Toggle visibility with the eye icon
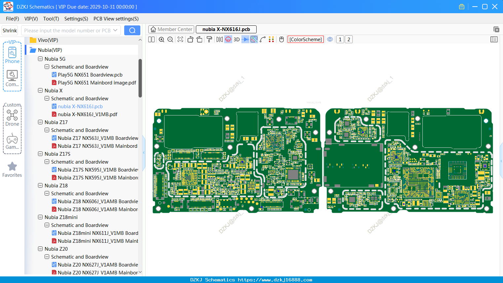 (x=330, y=40)
